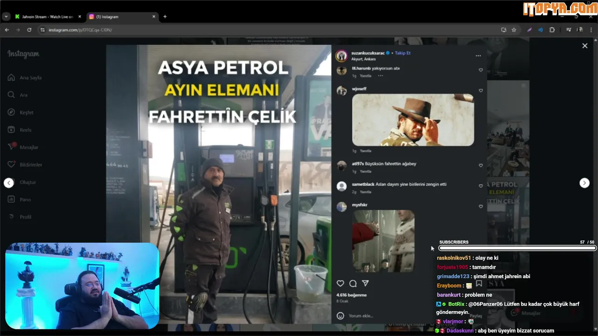Click barankurt chat username
This screenshot has height=336, width=598.
click(448, 295)
